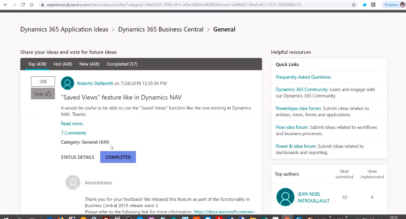Click the browser back arrow
Screen dimensions: 406x219
click(x=5, y=5)
